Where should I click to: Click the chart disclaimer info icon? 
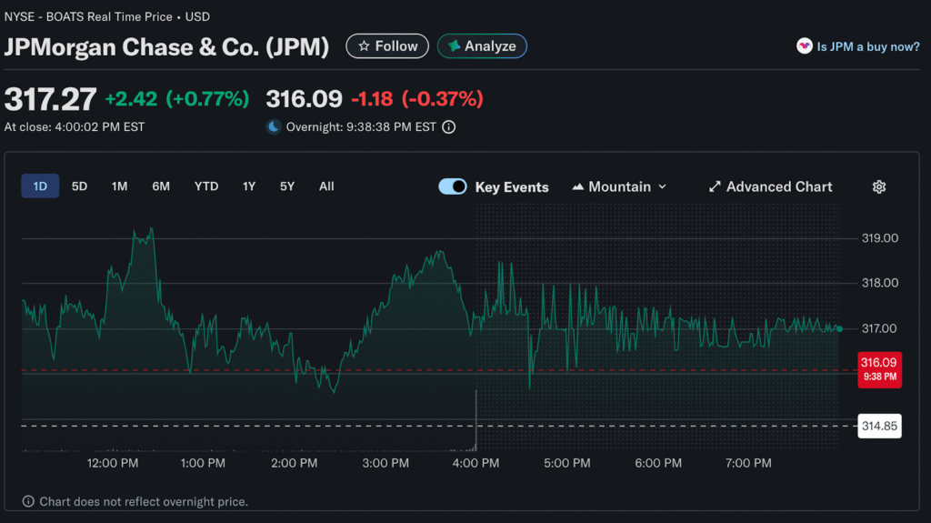(x=29, y=501)
